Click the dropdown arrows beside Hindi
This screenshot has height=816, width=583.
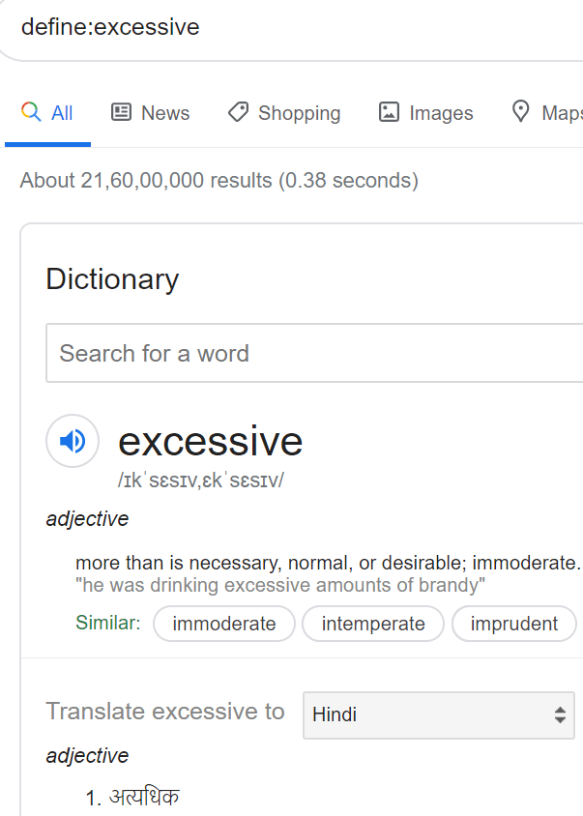559,715
